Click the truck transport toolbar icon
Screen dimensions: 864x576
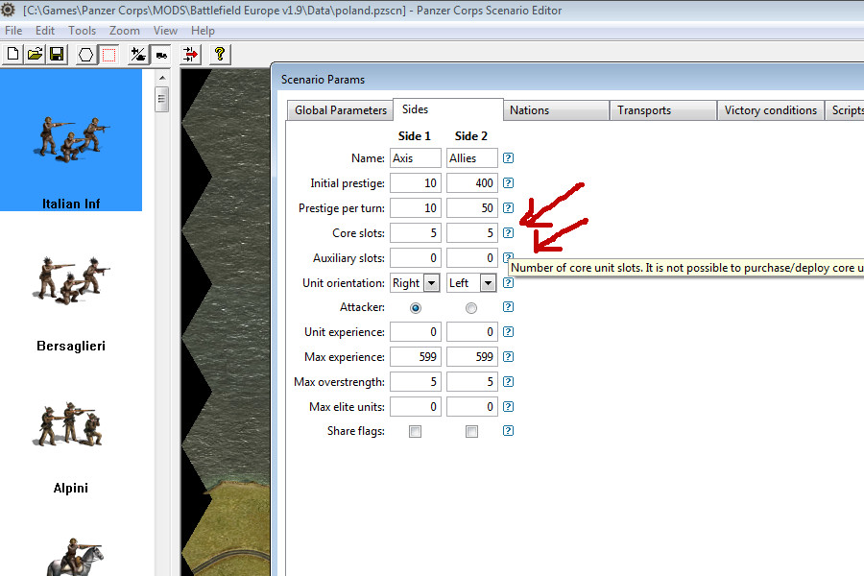pyautogui.click(x=161, y=55)
